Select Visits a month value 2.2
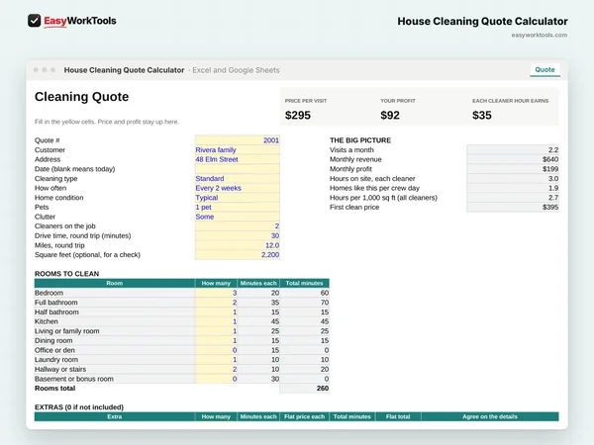This screenshot has width=594, height=445. pyautogui.click(x=513, y=150)
